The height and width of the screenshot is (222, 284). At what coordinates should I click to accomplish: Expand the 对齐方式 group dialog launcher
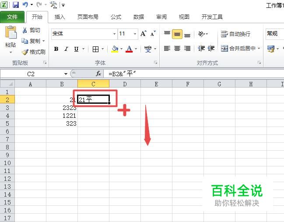pos(259,63)
